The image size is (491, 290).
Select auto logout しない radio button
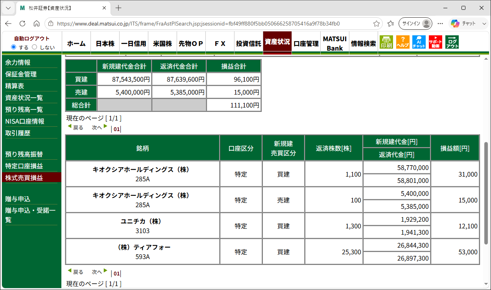click(34, 47)
